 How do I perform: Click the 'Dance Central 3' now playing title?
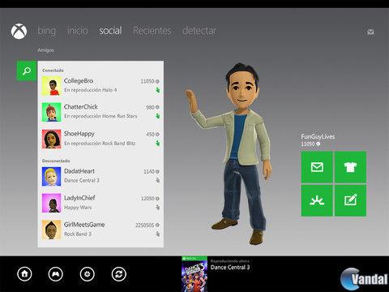tap(230, 268)
